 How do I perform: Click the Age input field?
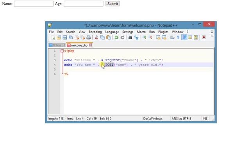pyautogui.click(x=84, y=4)
